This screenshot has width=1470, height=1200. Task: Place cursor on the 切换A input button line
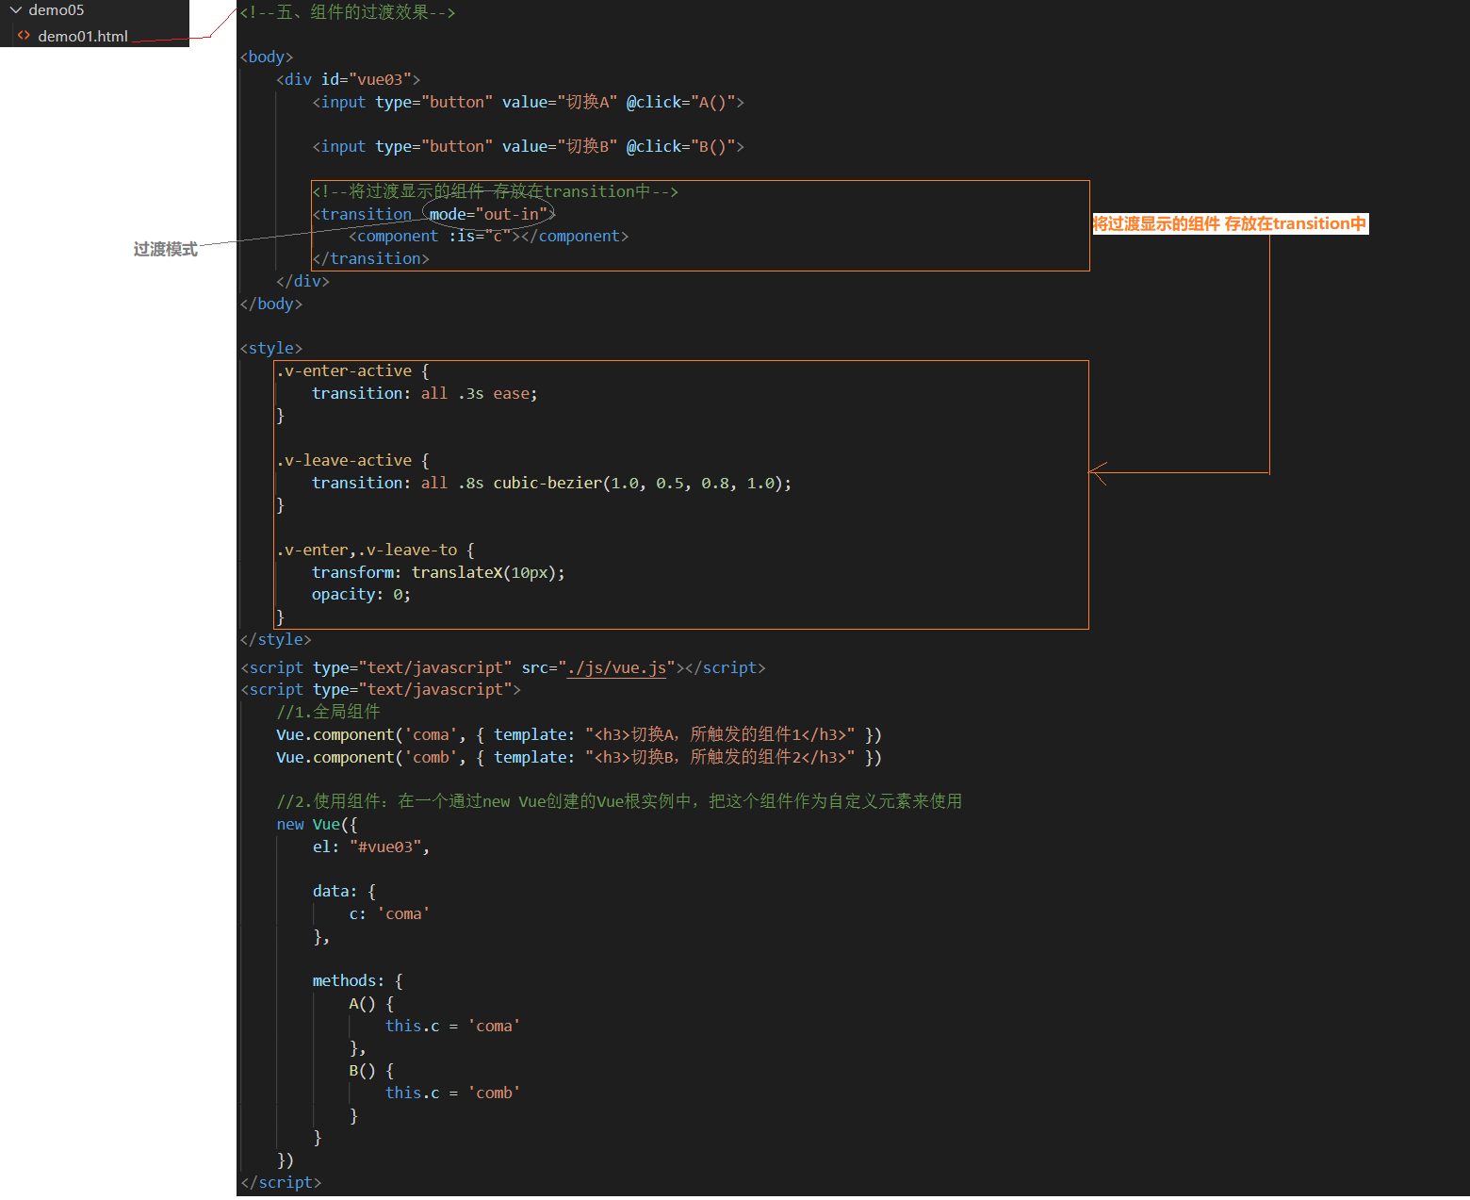(x=528, y=103)
